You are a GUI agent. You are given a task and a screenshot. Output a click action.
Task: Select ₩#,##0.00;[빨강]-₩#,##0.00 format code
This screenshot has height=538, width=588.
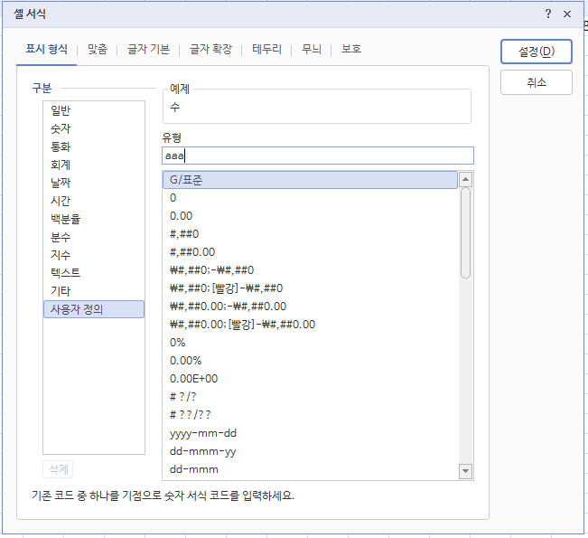click(x=310, y=324)
